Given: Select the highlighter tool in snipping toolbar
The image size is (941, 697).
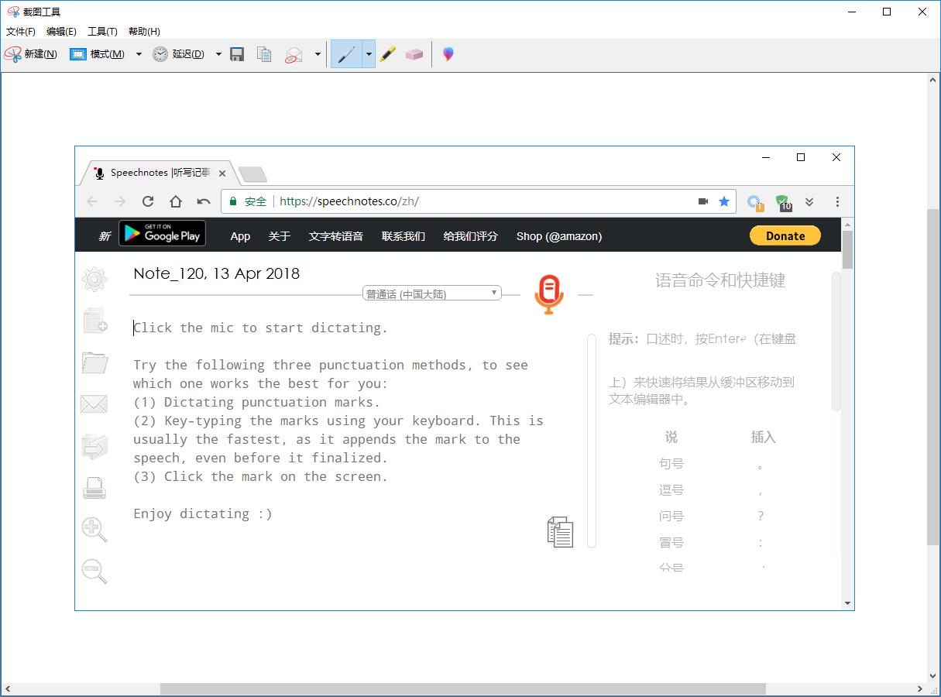Looking at the screenshot, I should (x=388, y=54).
